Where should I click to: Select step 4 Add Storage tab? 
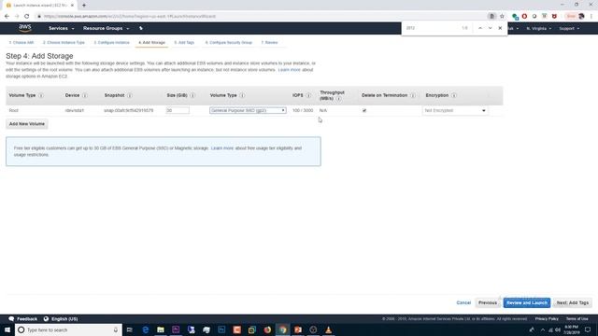(151, 43)
